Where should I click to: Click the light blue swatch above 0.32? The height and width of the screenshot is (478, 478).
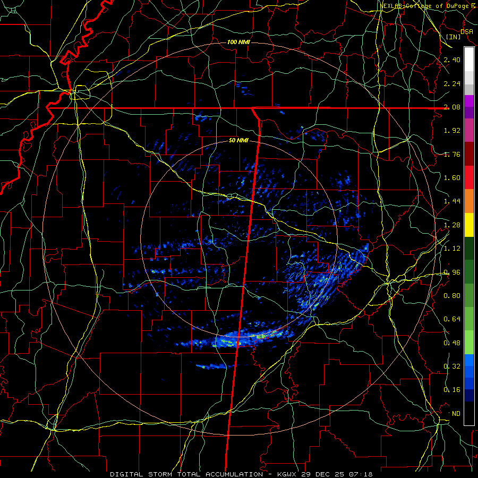pyautogui.click(x=469, y=360)
